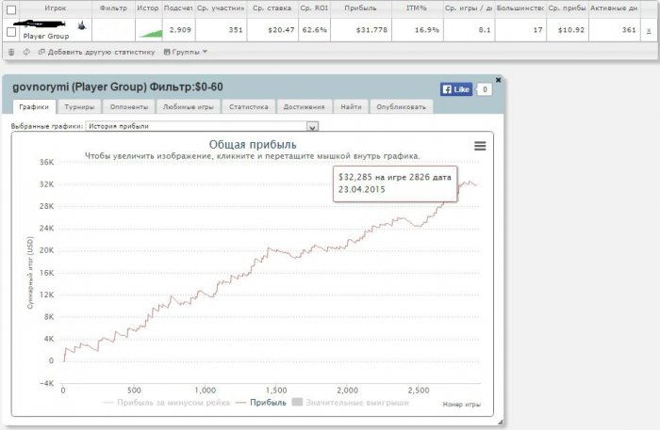Image resolution: width=660 pixels, height=430 pixels.
Task: Sort by 'Активные дн' column header
Action: pyautogui.click(x=614, y=8)
